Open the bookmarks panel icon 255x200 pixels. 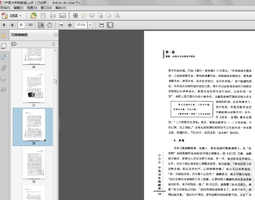coord(3,57)
